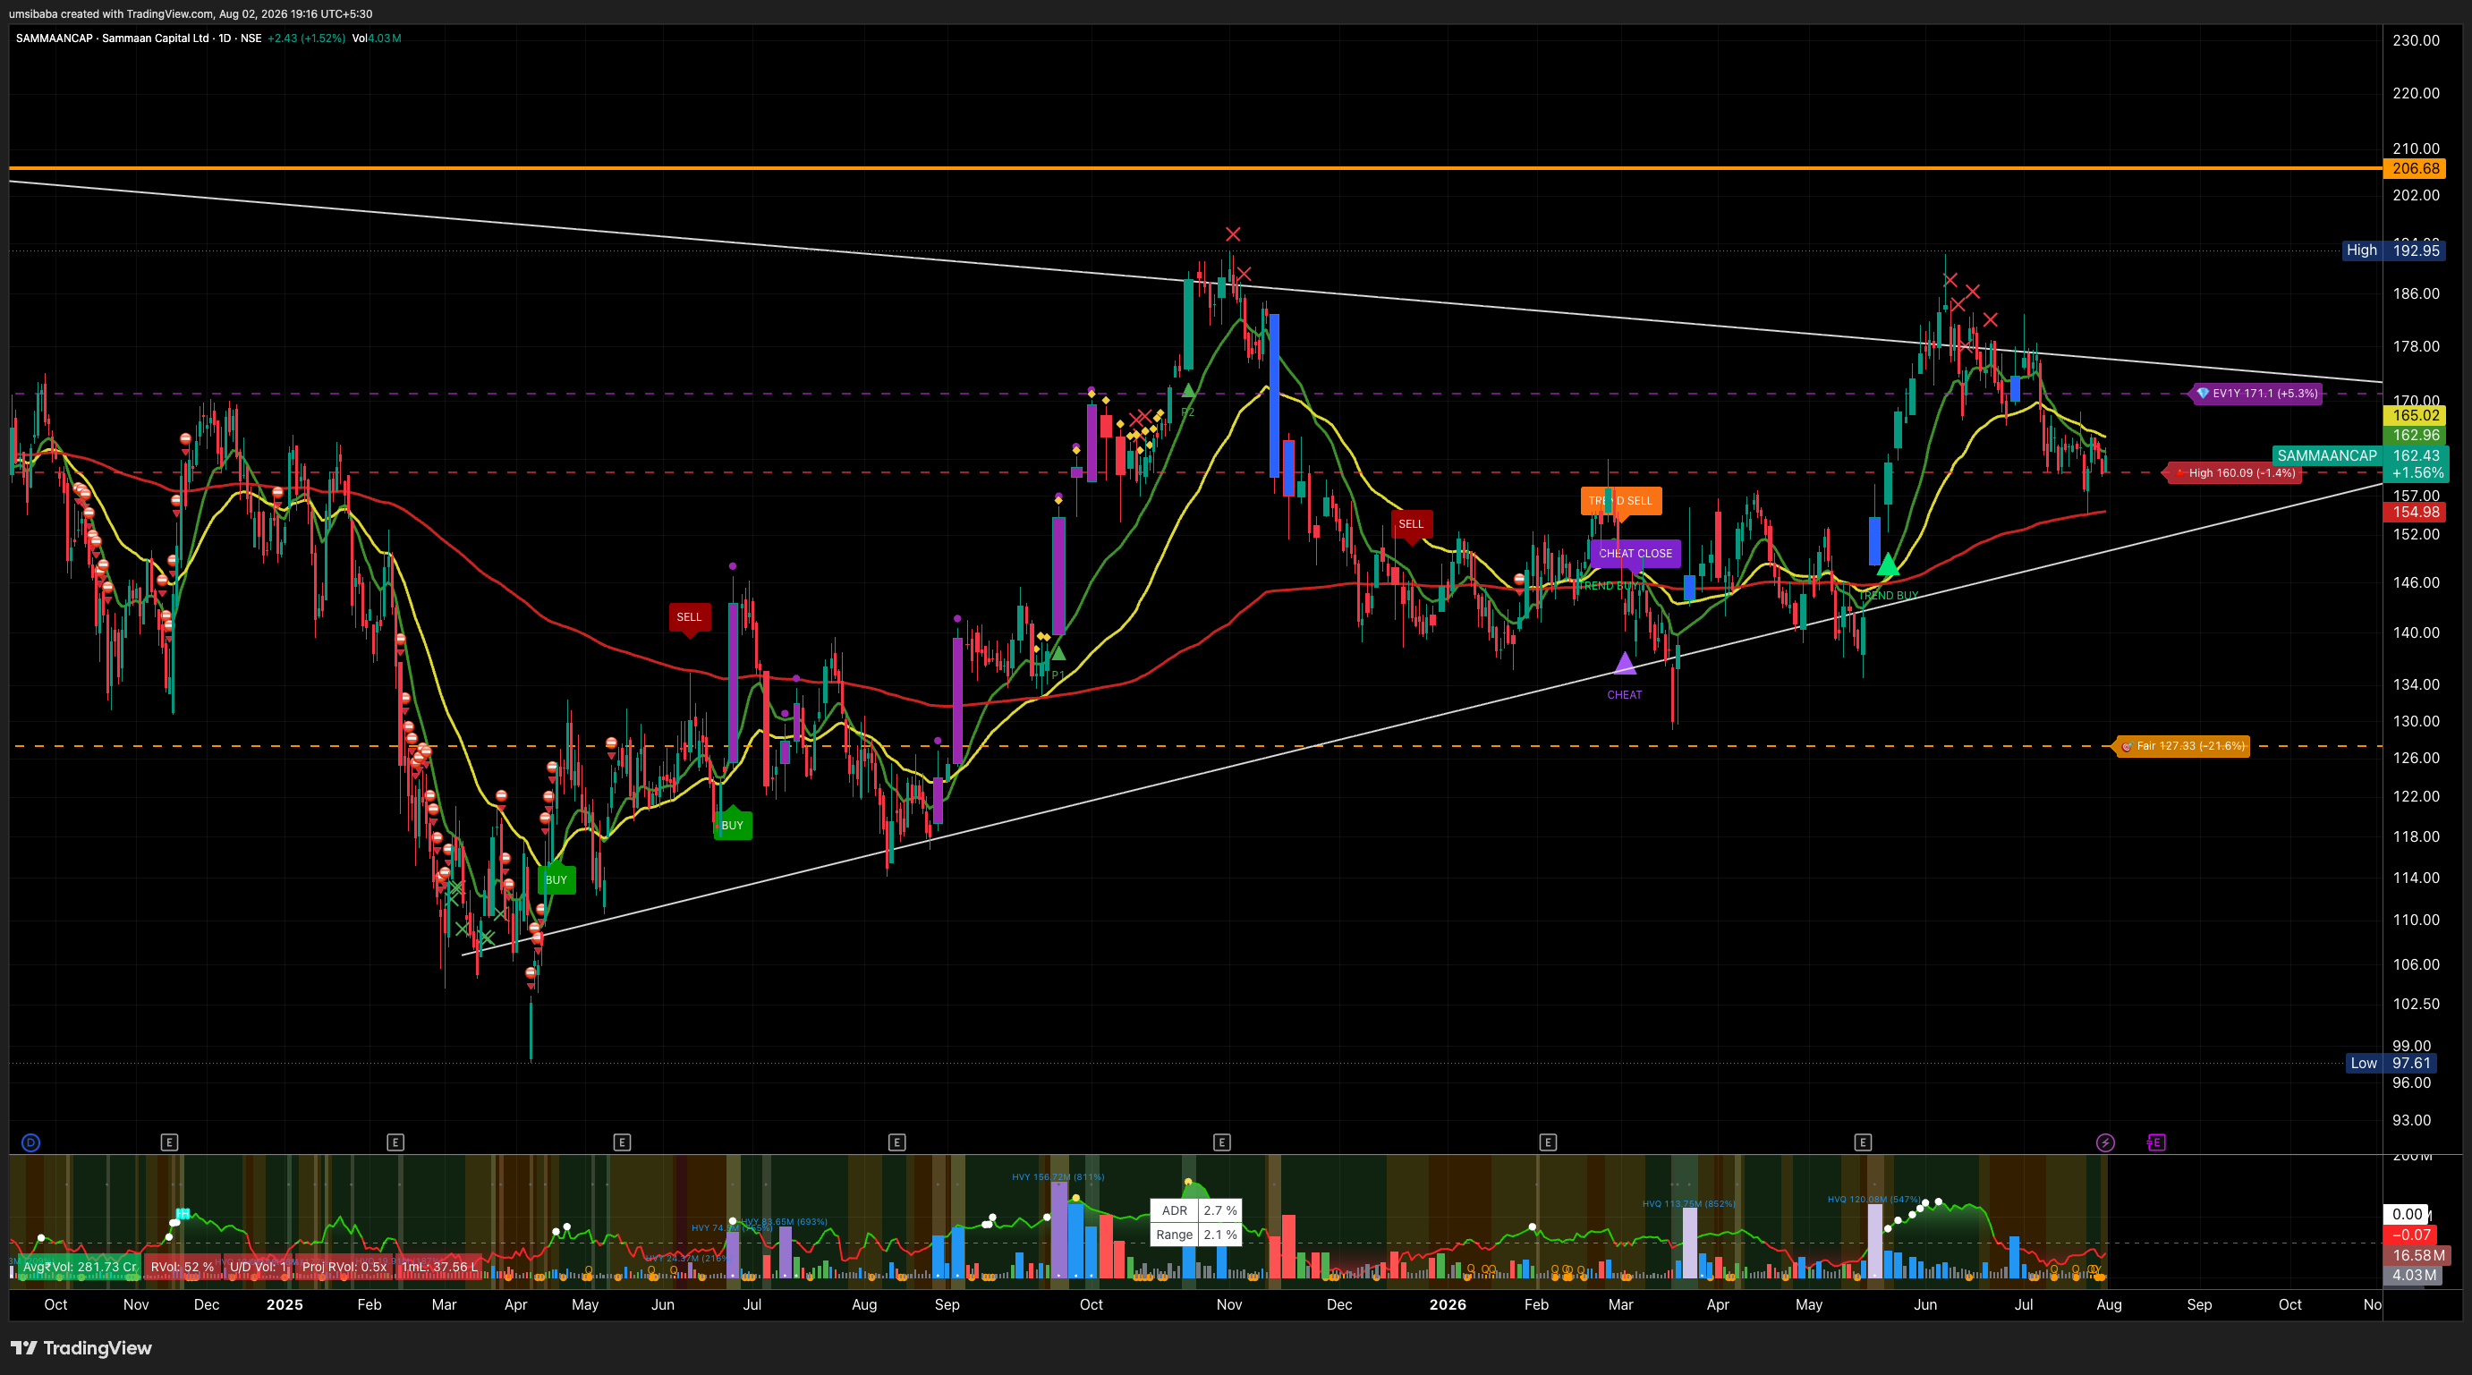
Task: Click the red -0.07 indicator value tag
Action: tap(2410, 1235)
